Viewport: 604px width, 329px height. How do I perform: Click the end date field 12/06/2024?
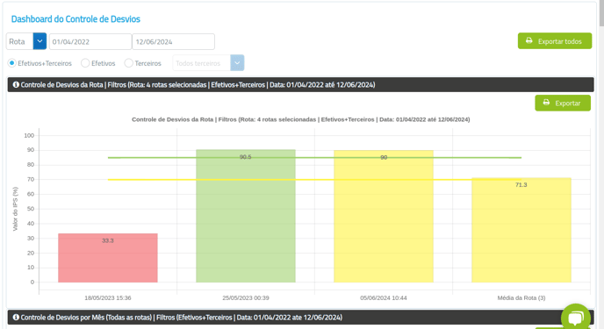pyautogui.click(x=173, y=41)
